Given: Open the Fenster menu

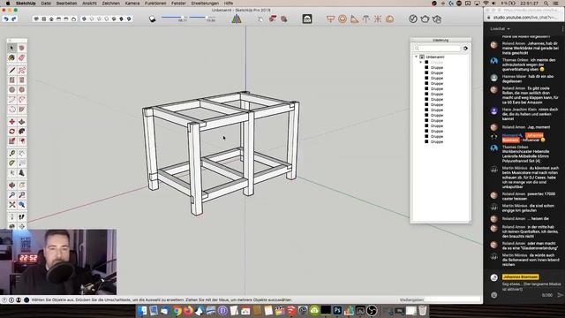Looking at the screenshot, I should (x=178, y=4).
